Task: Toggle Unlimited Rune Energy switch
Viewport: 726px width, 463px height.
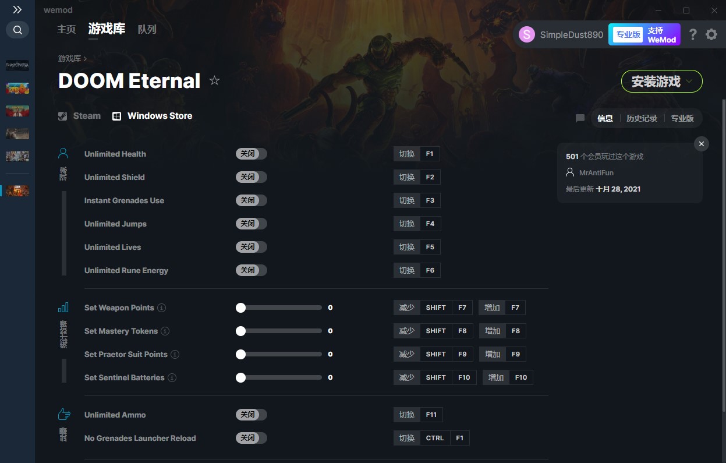Action: pos(252,270)
